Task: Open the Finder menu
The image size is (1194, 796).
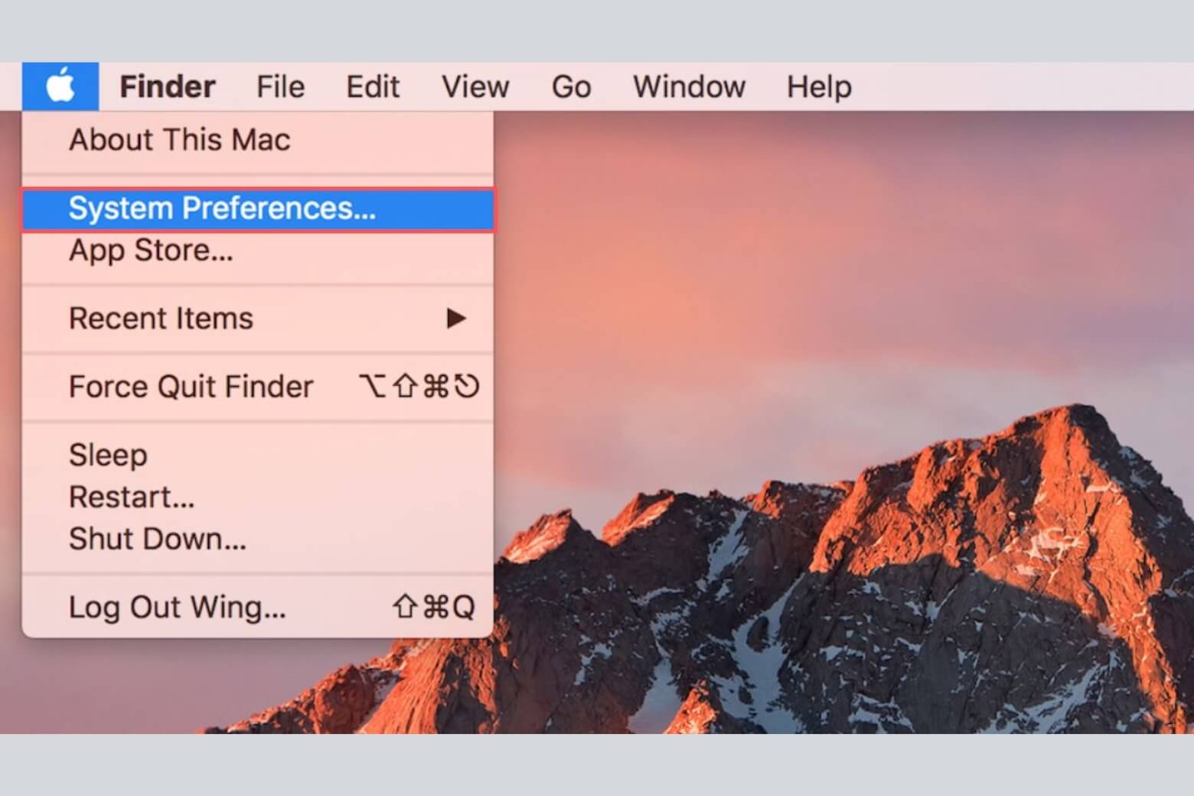Action: coord(167,86)
